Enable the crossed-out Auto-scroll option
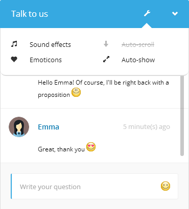 pos(138,45)
